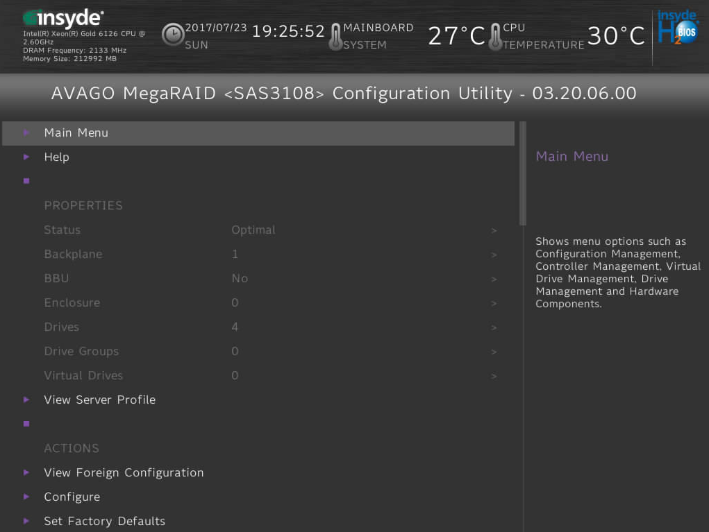709x532 pixels.
Task: Click View Server Profile
Action: point(99,400)
